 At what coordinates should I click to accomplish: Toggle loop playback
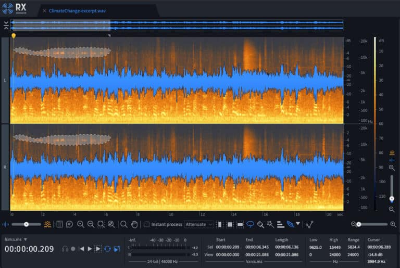click(107, 249)
